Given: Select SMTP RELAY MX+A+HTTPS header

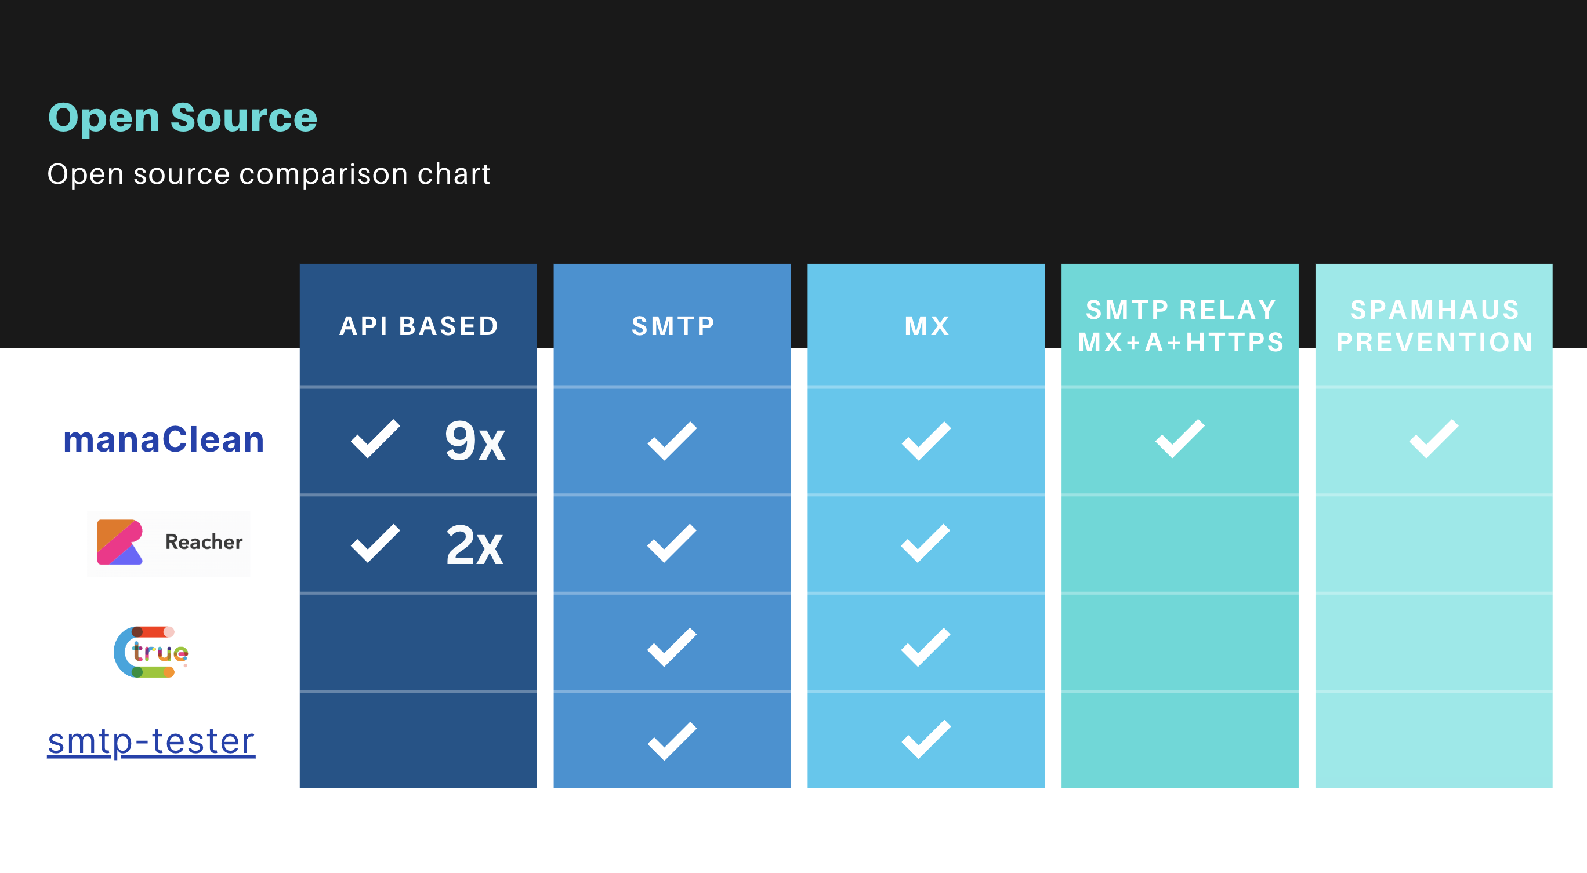Looking at the screenshot, I should click(x=1180, y=326).
